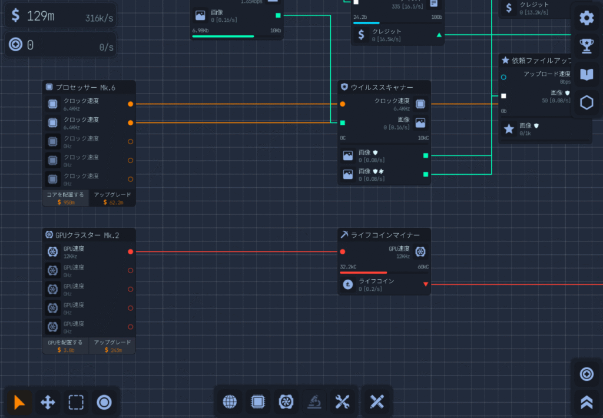Click the orange clock input port on ウイルススキャナー
The image size is (603, 418).
click(x=343, y=104)
